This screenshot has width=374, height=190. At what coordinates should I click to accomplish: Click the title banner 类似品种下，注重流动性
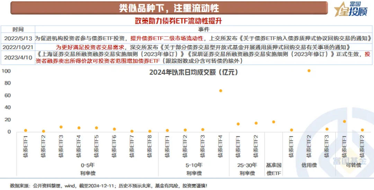169,8
